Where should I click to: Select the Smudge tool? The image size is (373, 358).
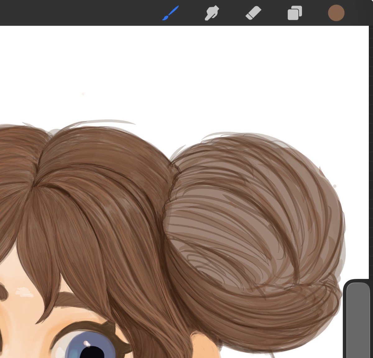tap(212, 13)
